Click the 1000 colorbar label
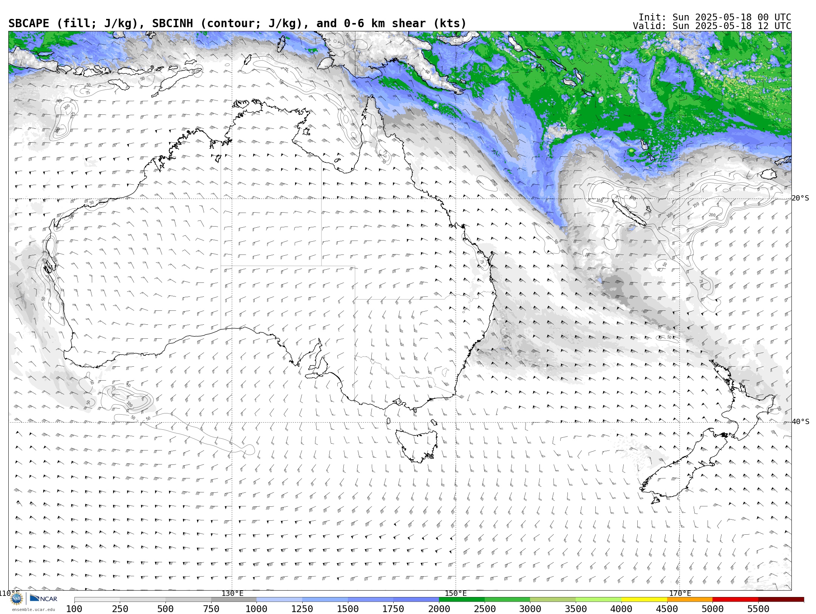Image resolution: width=816 pixels, height=614 pixels. point(257,609)
